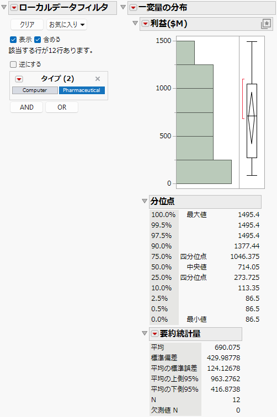The image size is (277, 417).
Task: Click the OR button
Action: point(62,107)
